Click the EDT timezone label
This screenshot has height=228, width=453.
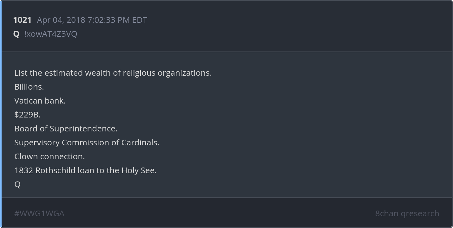[x=140, y=20]
